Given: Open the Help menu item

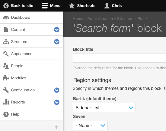Looking at the screenshot, I should 31,114.
